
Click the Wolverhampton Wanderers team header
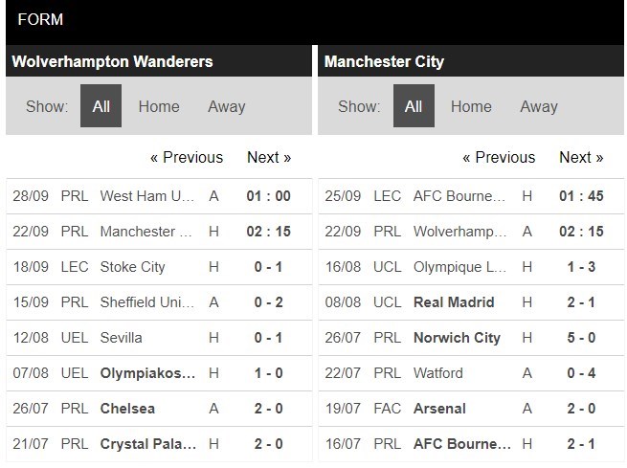tap(112, 62)
